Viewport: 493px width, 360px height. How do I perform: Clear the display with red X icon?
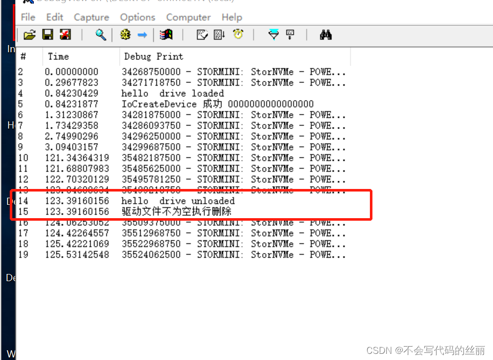coord(65,34)
